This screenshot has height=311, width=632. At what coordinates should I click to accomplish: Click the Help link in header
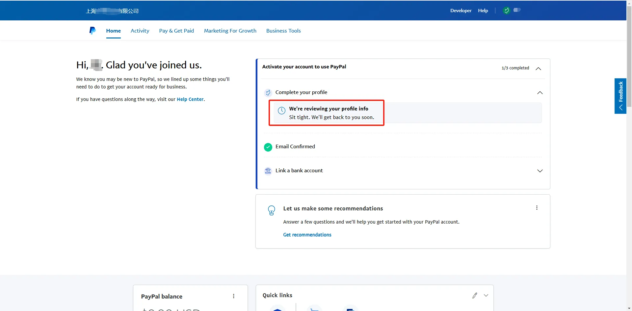pos(483,11)
